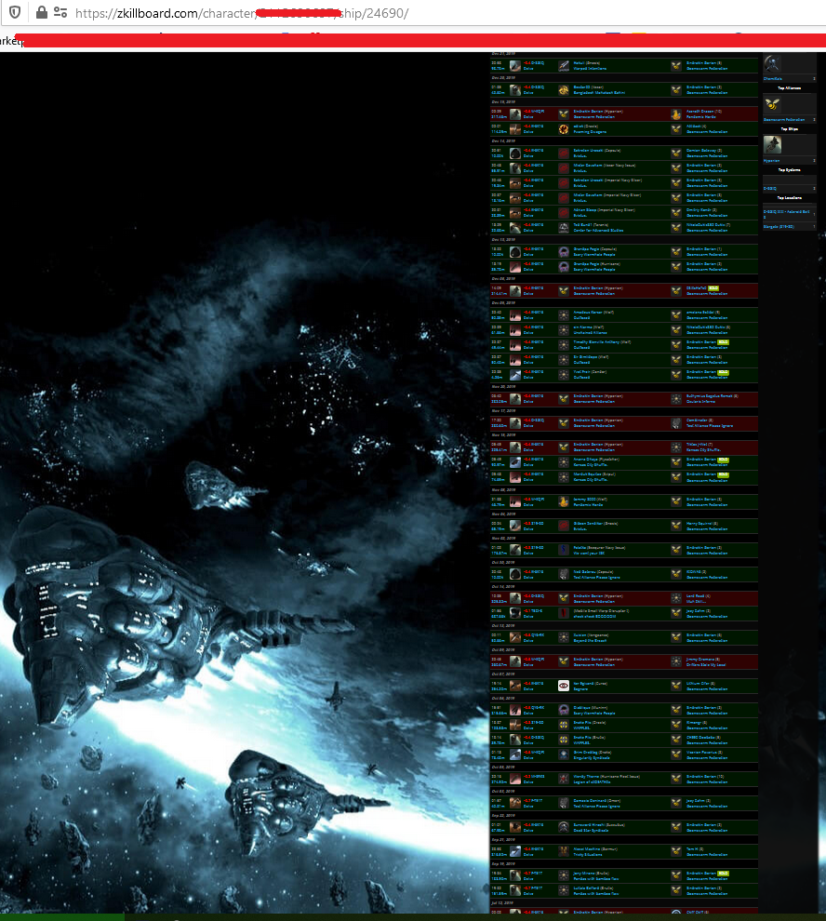
Task: Open the Grandpa Pagie (Hurricane) victim link
Action: coord(596,263)
